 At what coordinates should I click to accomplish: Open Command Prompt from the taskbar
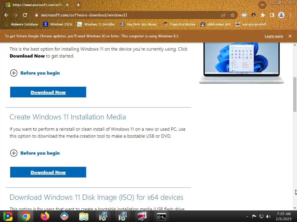162,217
